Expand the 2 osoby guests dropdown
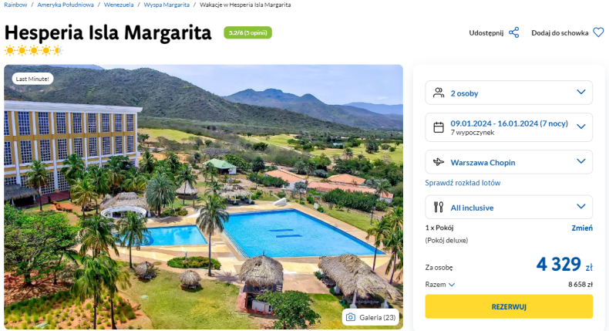The image size is (609, 331). coord(509,93)
